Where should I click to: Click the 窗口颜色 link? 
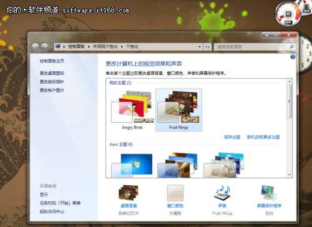click(175, 206)
